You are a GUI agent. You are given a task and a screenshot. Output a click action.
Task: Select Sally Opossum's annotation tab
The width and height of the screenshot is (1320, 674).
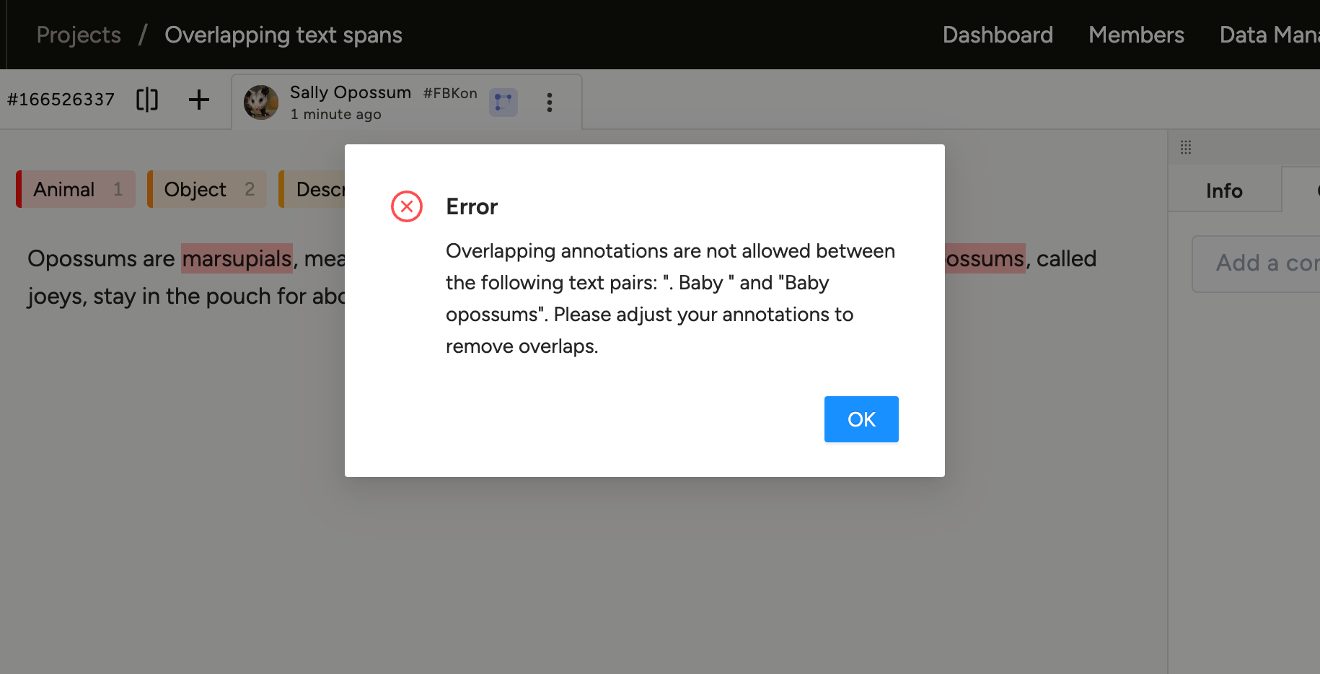coord(351,92)
